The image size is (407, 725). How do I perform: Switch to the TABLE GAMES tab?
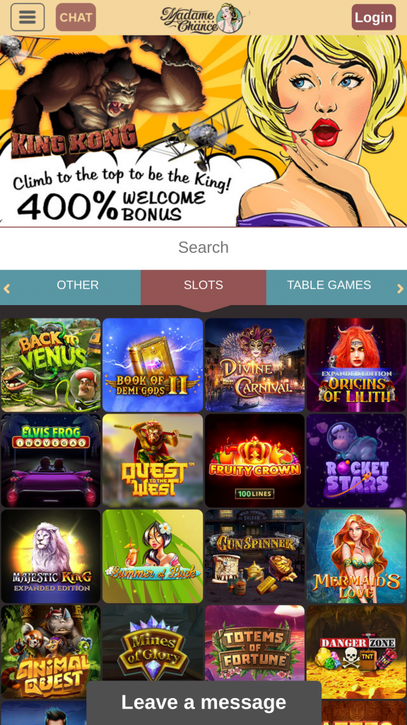[329, 285]
